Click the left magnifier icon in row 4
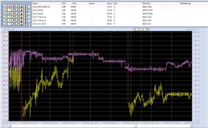 coord(13,17)
